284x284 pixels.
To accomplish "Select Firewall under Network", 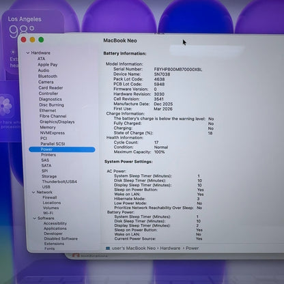I will (x=50, y=197).
